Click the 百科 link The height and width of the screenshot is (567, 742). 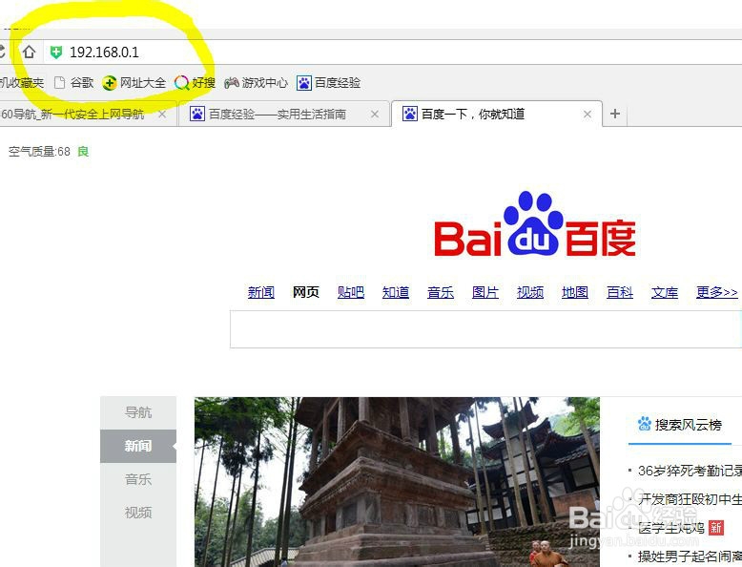(620, 292)
